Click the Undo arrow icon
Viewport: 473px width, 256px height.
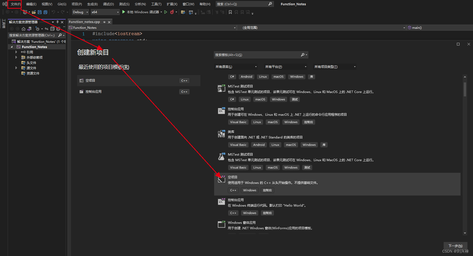pos(53,12)
